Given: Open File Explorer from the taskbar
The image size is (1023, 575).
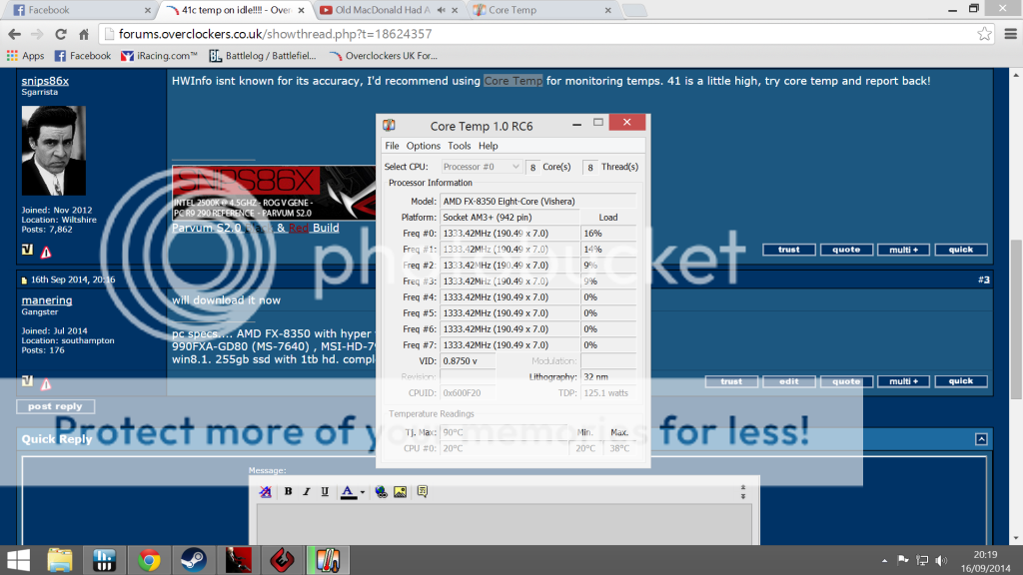Looking at the screenshot, I should coord(60,560).
